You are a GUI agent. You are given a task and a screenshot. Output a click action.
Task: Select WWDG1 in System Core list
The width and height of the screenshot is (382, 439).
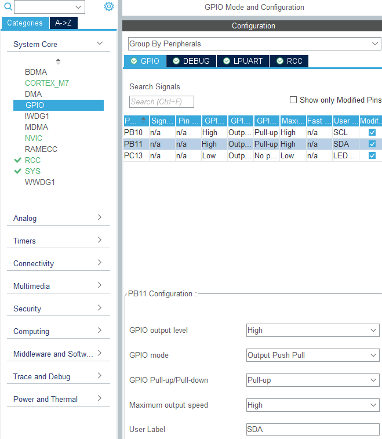pos(40,182)
